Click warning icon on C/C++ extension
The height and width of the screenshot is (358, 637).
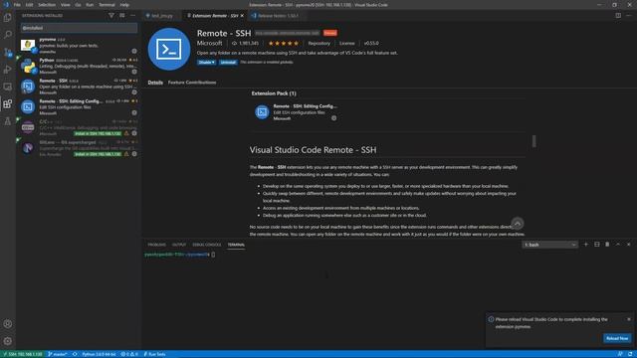[x=126, y=133]
